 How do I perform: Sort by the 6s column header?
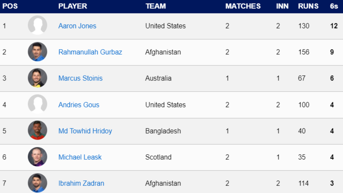pos(334,6)
